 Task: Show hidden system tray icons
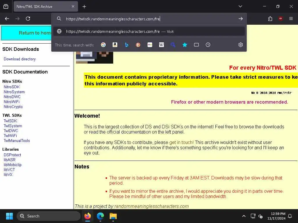(244, 216)
